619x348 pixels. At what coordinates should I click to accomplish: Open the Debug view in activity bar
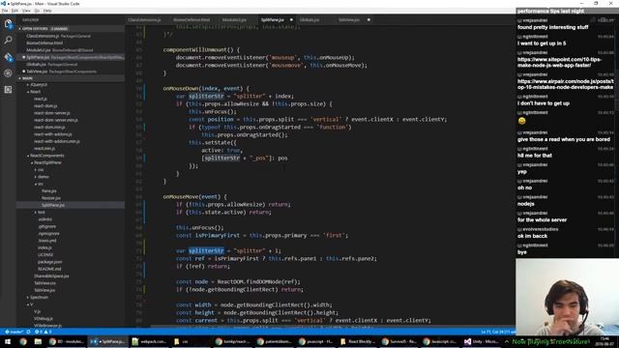8,73
